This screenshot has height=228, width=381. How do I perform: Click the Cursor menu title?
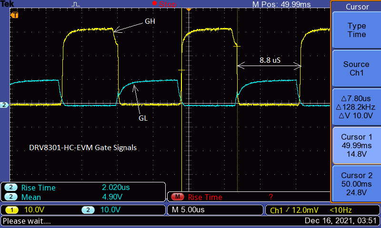(x=357, y=7)
